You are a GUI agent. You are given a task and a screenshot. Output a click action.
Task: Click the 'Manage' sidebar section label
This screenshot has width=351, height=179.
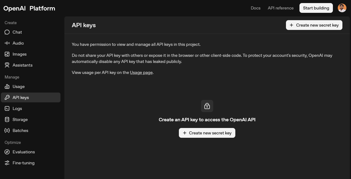click(x=12, y=77)
